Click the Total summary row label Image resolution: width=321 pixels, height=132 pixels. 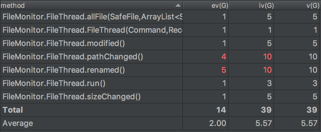tap(13, 110)
